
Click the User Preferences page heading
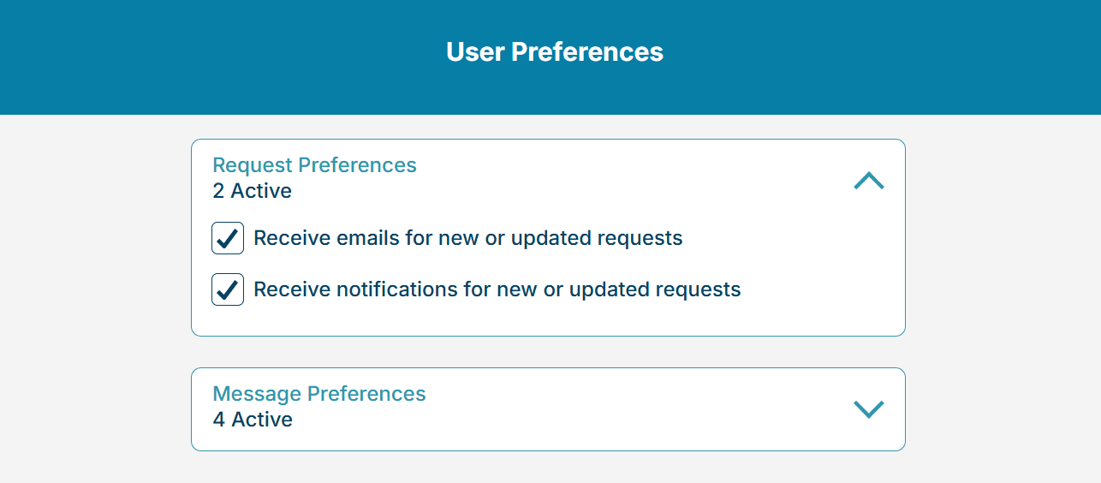[554, 52]
